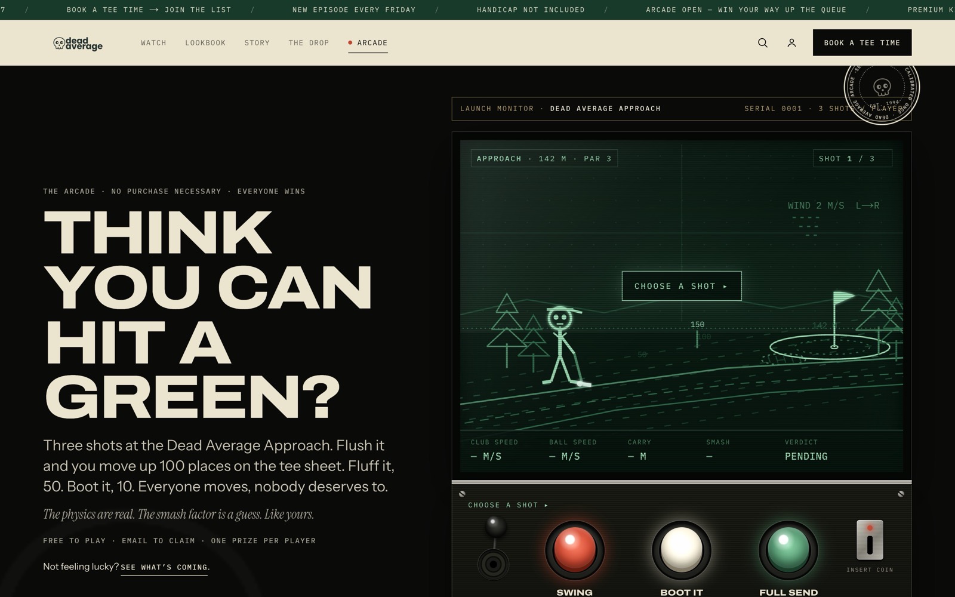Click the Approach 142 M Par 3 label

[544, 158]
